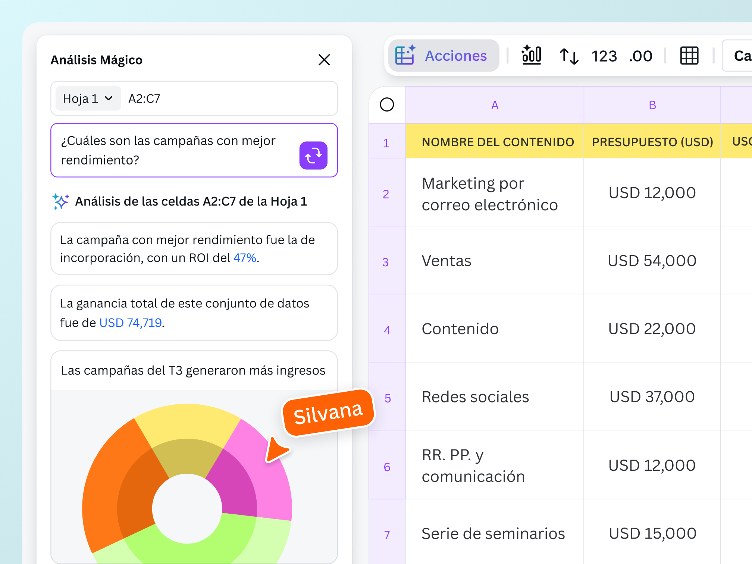
Task: Click the USD 37,000 cell
Action: click(x=652, y=397)
